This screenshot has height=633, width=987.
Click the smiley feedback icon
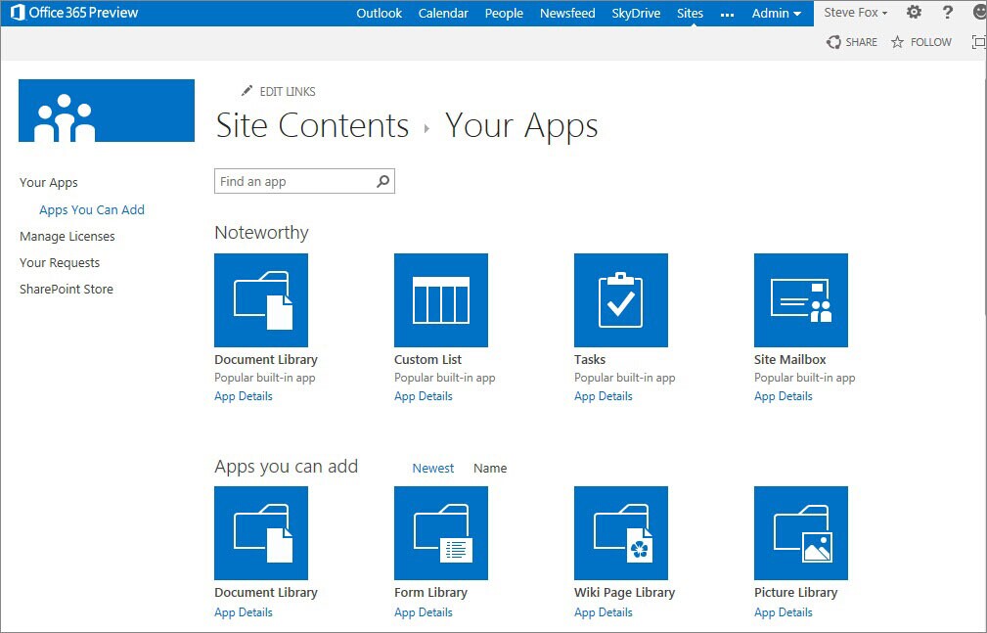(x=979, y=12)
